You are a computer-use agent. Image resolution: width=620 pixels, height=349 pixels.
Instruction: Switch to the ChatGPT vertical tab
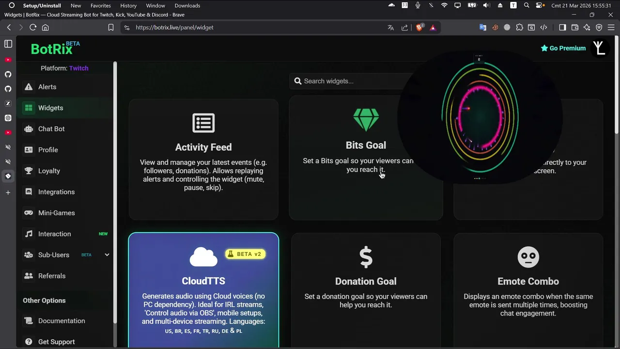(8, 118)
